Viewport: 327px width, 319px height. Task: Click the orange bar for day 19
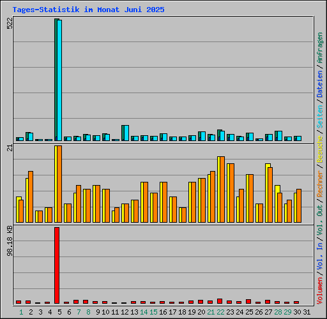pyautogui.click(x=194, y=202)
